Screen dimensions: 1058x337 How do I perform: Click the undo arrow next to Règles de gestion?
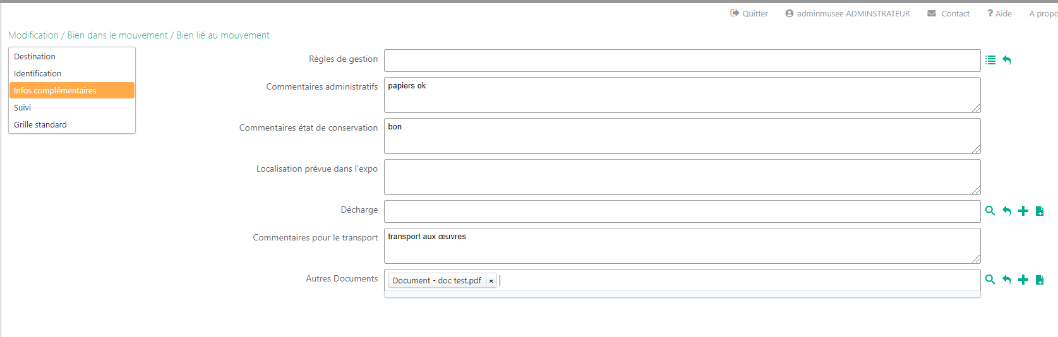click(1007, 60)
